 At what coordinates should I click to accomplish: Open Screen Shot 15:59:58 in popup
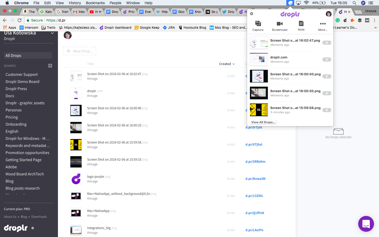[x=290, y=110]
